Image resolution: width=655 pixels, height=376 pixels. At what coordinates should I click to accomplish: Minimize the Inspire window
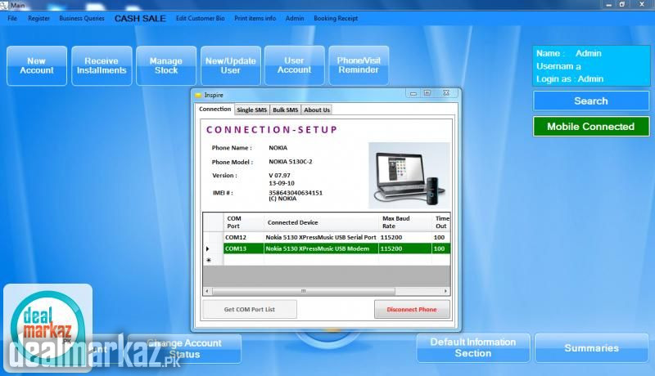(x=413, y=93)
